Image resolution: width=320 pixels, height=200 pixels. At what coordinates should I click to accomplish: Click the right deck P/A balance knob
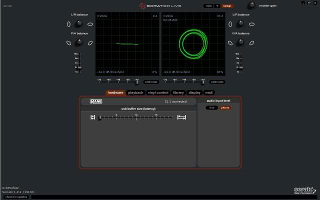tap(240, 42)
